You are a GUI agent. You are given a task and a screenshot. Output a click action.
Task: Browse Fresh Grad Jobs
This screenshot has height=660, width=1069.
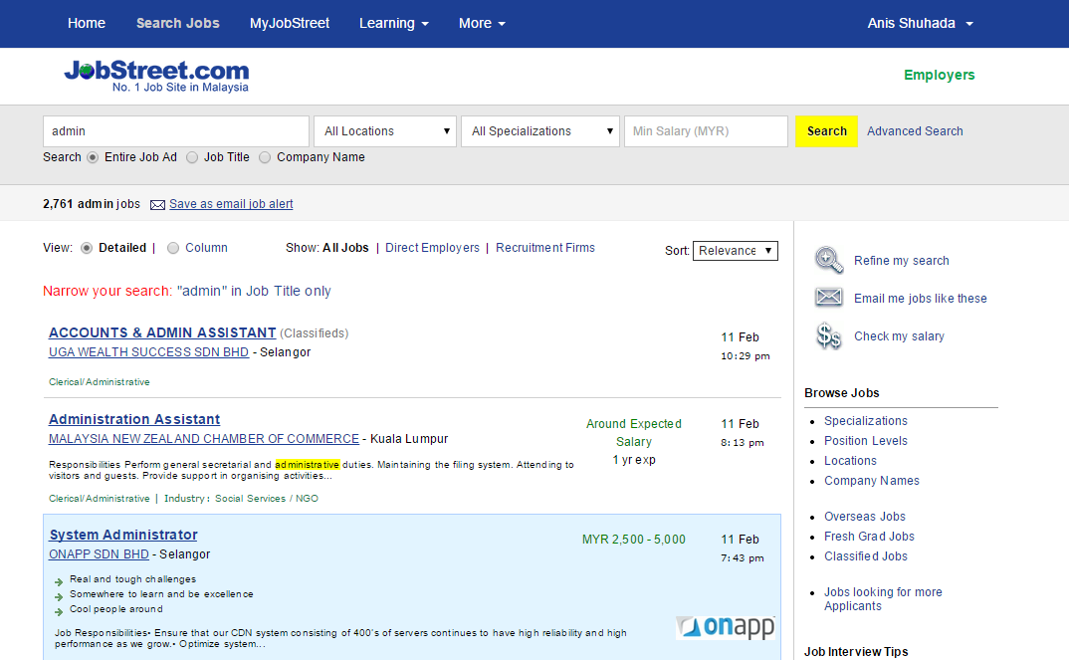869,536
